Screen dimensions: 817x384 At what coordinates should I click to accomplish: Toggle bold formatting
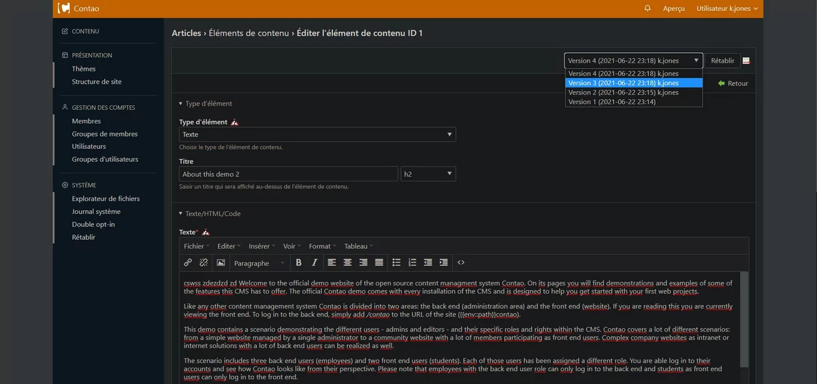[298, 262]
